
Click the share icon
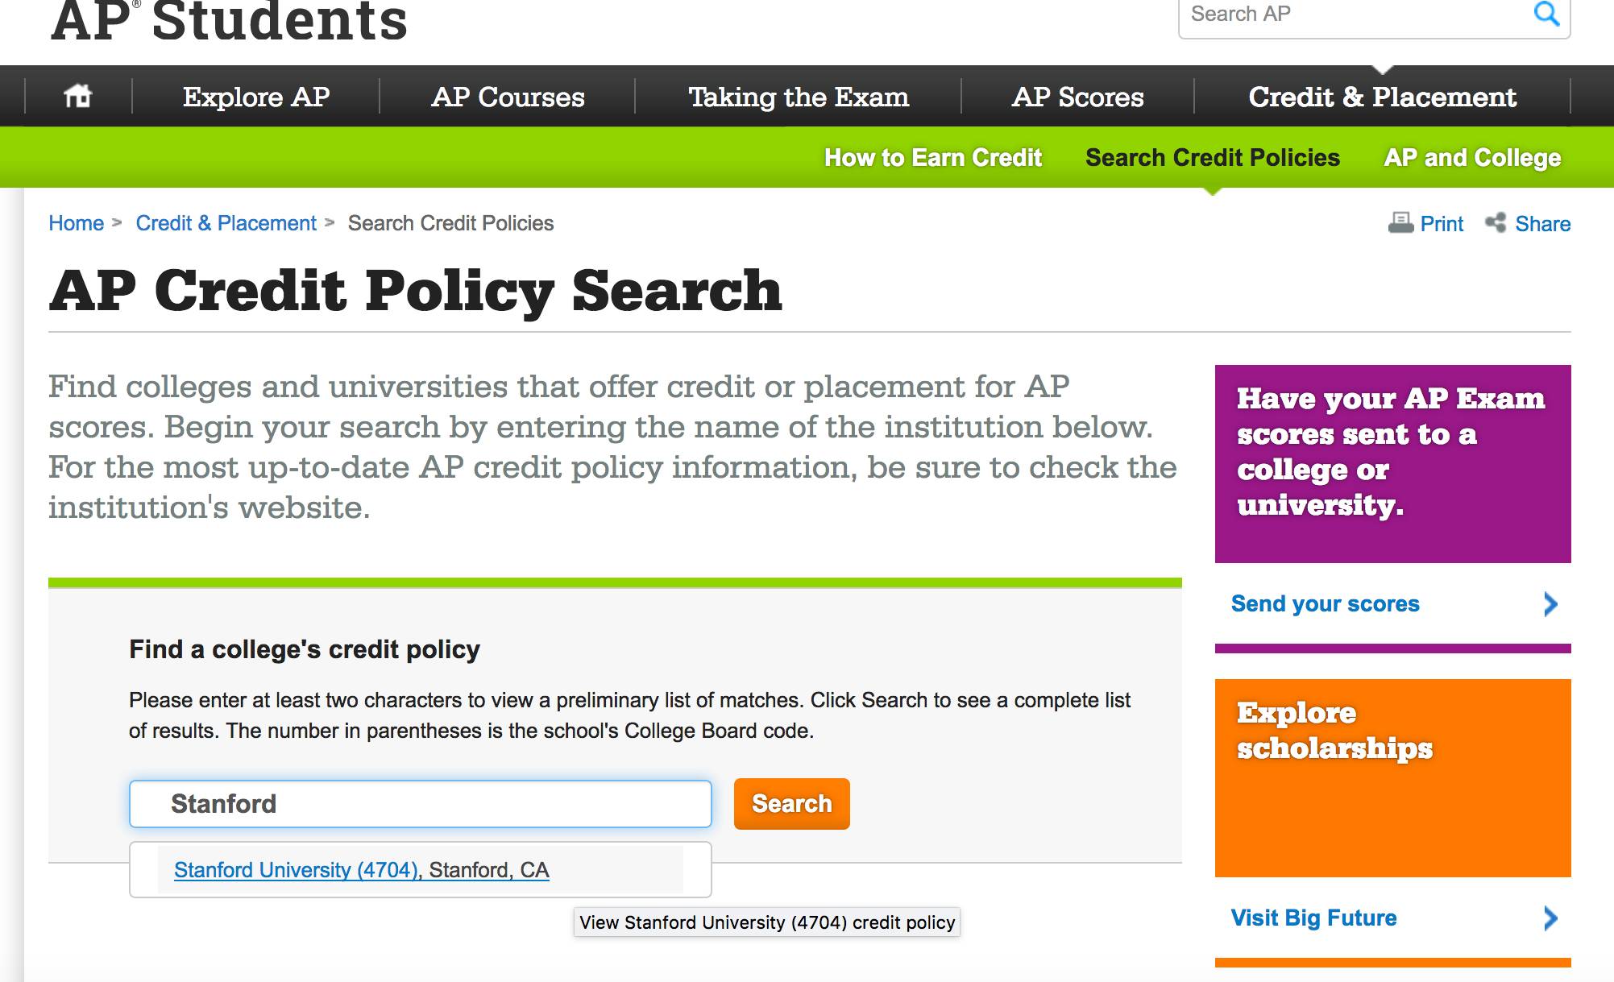(x=1496, y=223)
